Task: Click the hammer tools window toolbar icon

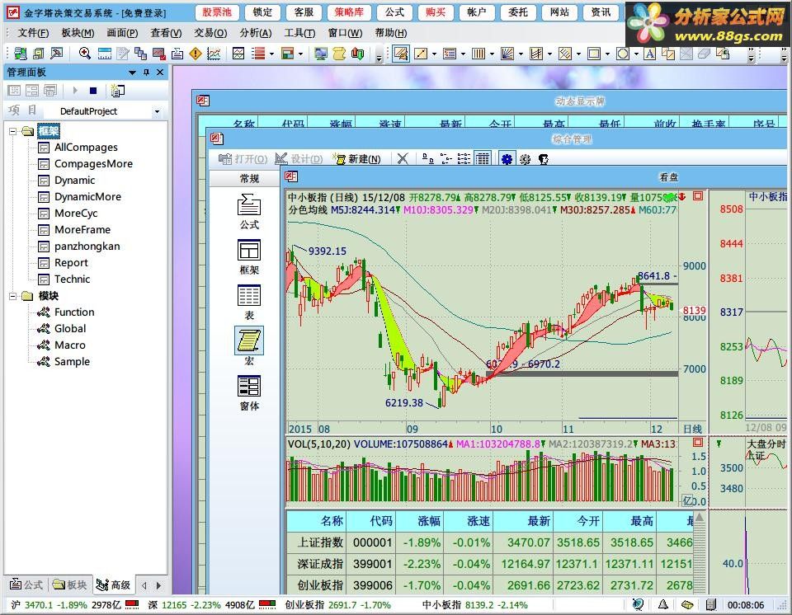Action: tap(57, 54)
